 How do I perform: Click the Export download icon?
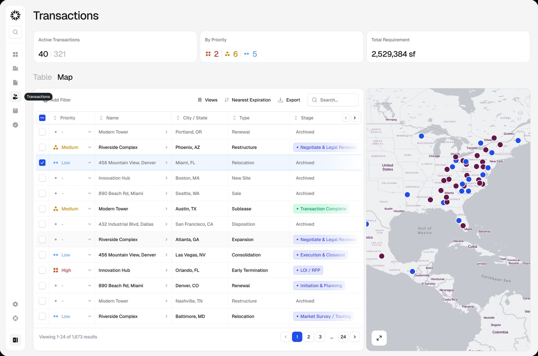(280, 100)
